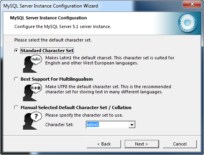The width and height of the screenshot is (204, 155).
Task: Click the 'Make UTF8 the default character set' description
Action: [x=108, y=89]
